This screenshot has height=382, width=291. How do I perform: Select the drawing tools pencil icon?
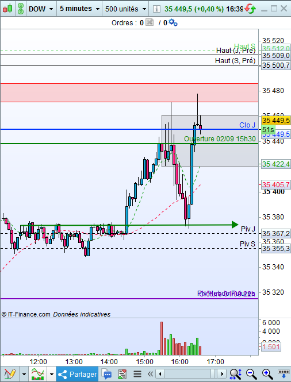coord(10,374)
